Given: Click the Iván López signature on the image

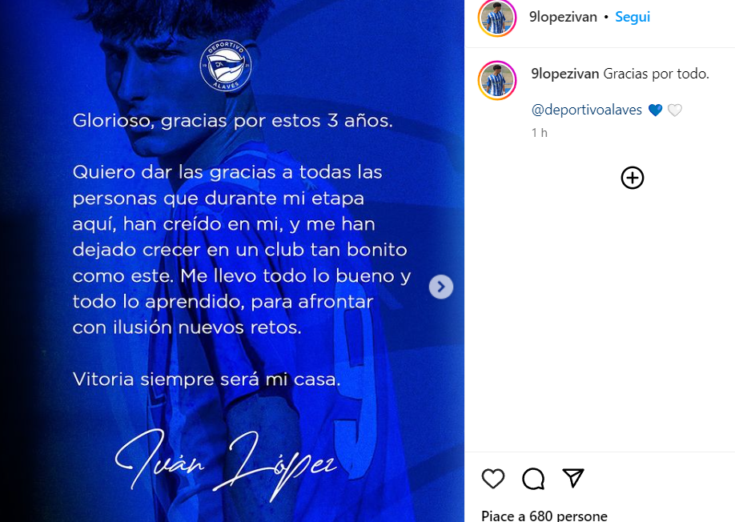Looking at the screenshot, I should [226, 464].
